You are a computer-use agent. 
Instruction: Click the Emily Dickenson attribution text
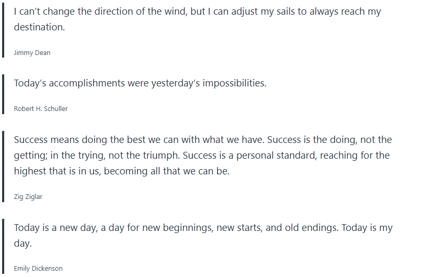pos(38,268)
